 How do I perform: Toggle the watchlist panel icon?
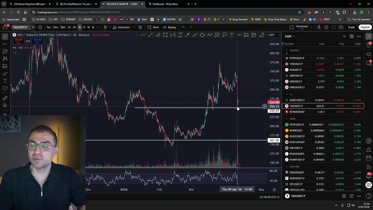[x=369, y=36]
